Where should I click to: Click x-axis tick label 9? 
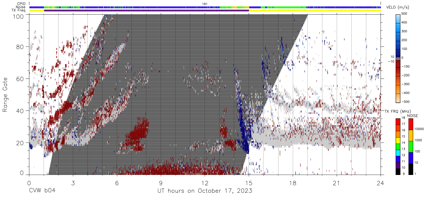coord(161,183)
